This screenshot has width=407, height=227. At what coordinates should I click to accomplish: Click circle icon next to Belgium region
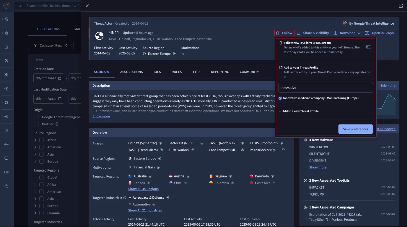click(x=231, y=176)
